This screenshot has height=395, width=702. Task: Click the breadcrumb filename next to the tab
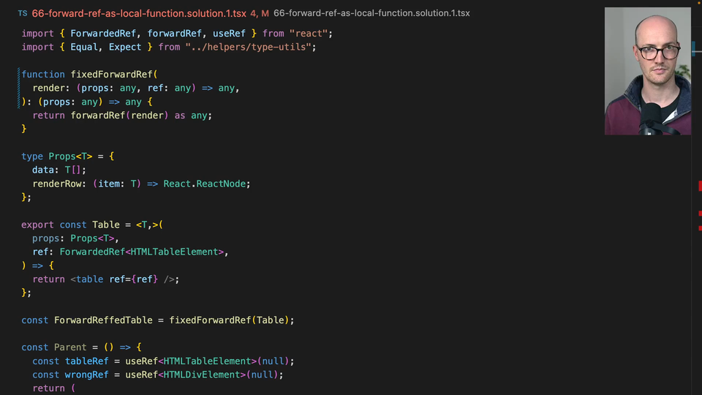(371, 13)
